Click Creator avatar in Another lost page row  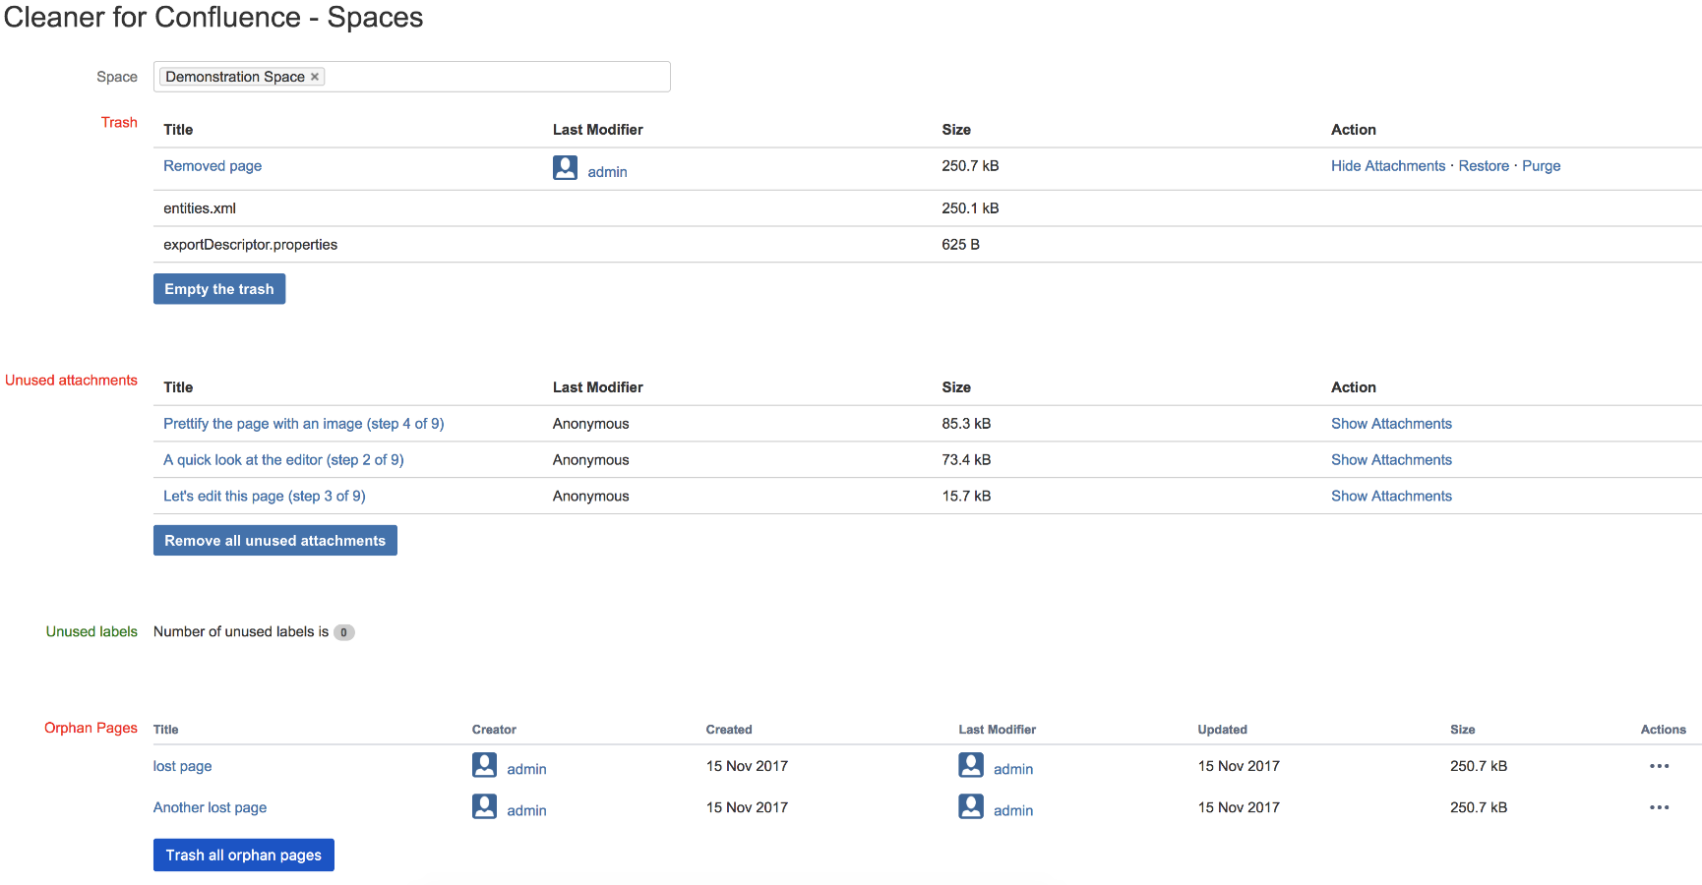coord(484,806)
